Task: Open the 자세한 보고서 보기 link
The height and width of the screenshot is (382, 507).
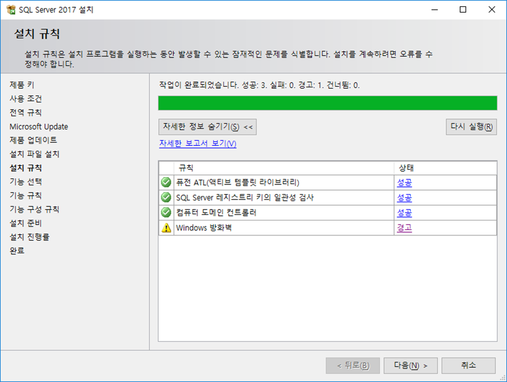Action: pos(197,143)
